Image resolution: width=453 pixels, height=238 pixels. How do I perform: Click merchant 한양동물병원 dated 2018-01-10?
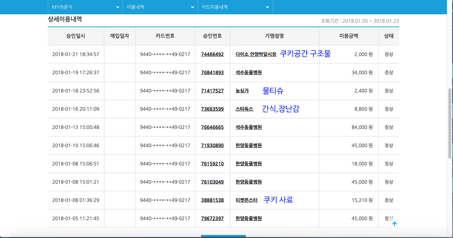249,145
